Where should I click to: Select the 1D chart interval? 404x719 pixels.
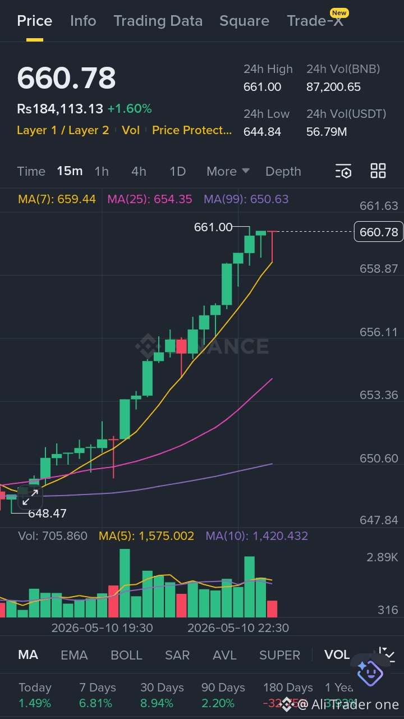pyautogui.click(x=177, y=171)
